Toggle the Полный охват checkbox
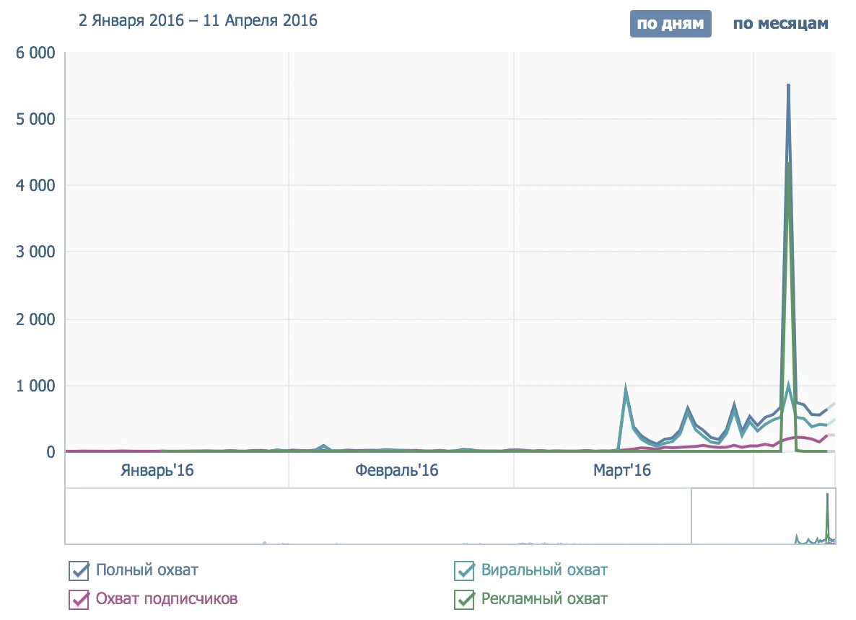The width and height of the screenshot is (856, 620). click(79, 571)
